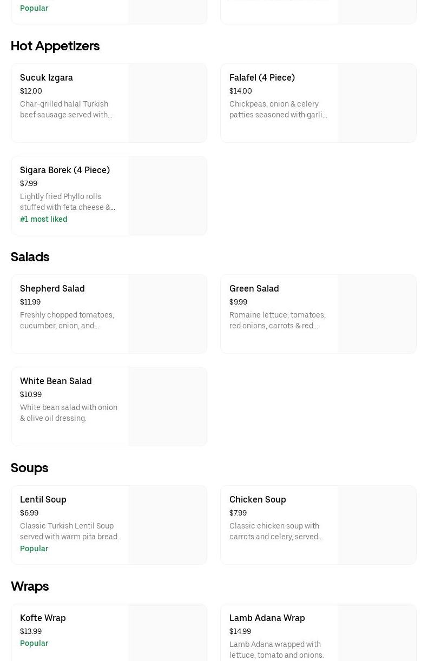Click the Sigara Borek image thumbnail
The width and height of the screenshot is (435, 661).
tap(168, 196)
